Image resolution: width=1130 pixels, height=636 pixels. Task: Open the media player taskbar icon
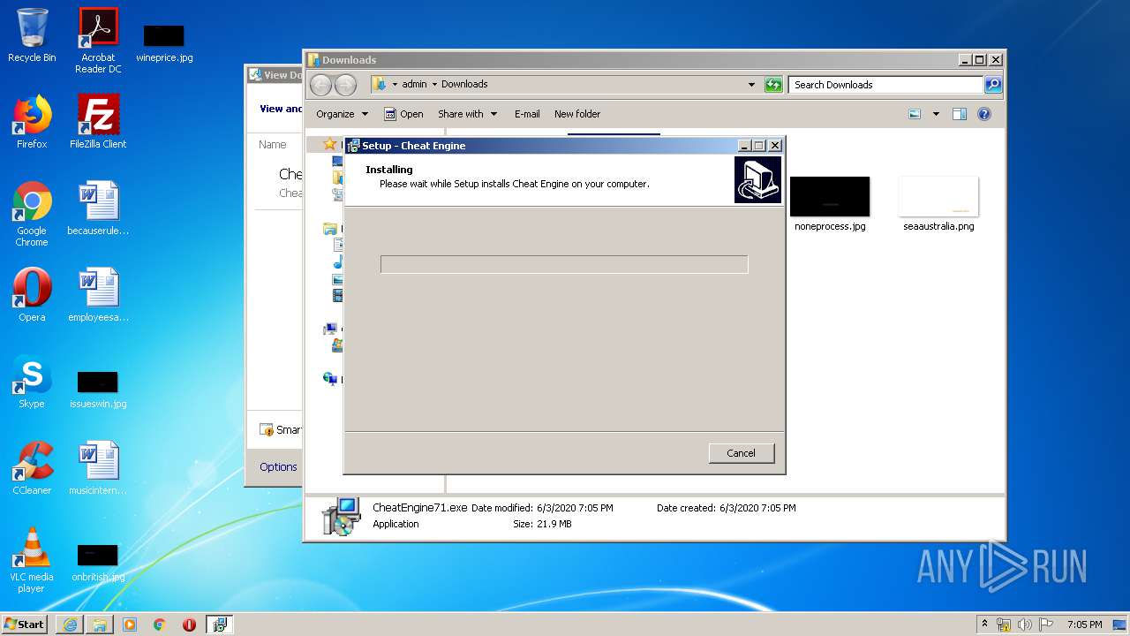[x=130, y=625]
